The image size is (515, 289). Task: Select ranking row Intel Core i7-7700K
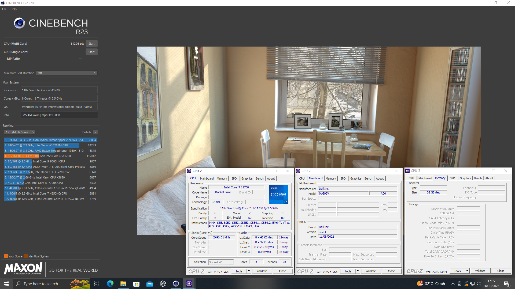pyautogui.click(x=50, y=183)
